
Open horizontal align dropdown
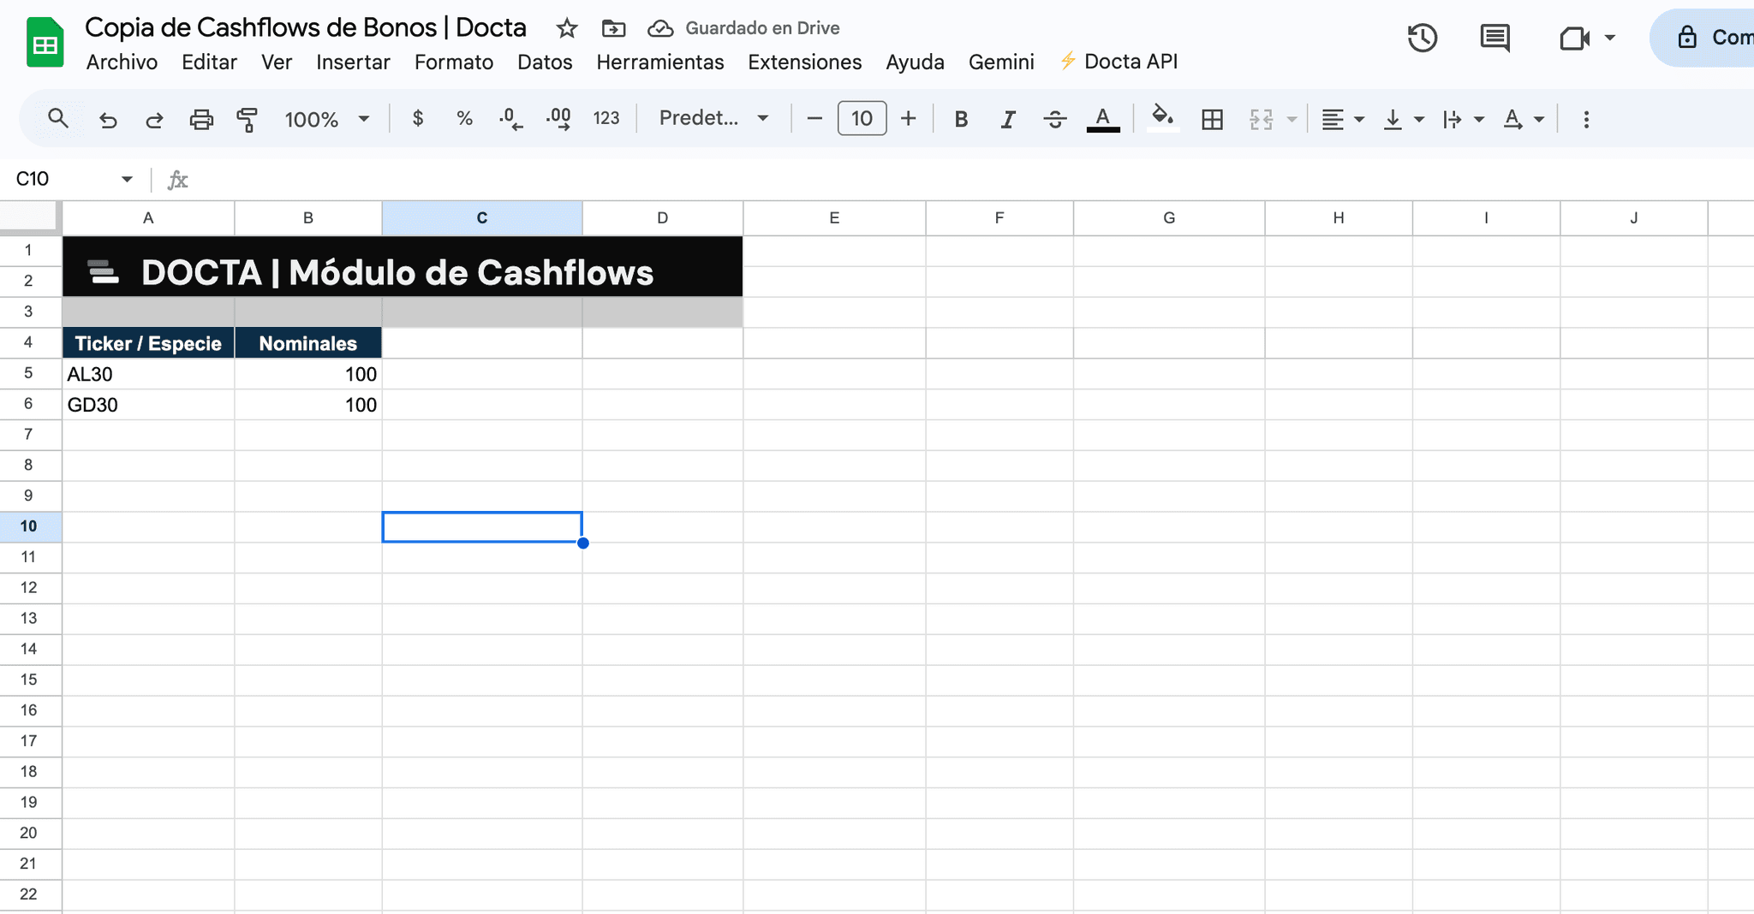1341,119
